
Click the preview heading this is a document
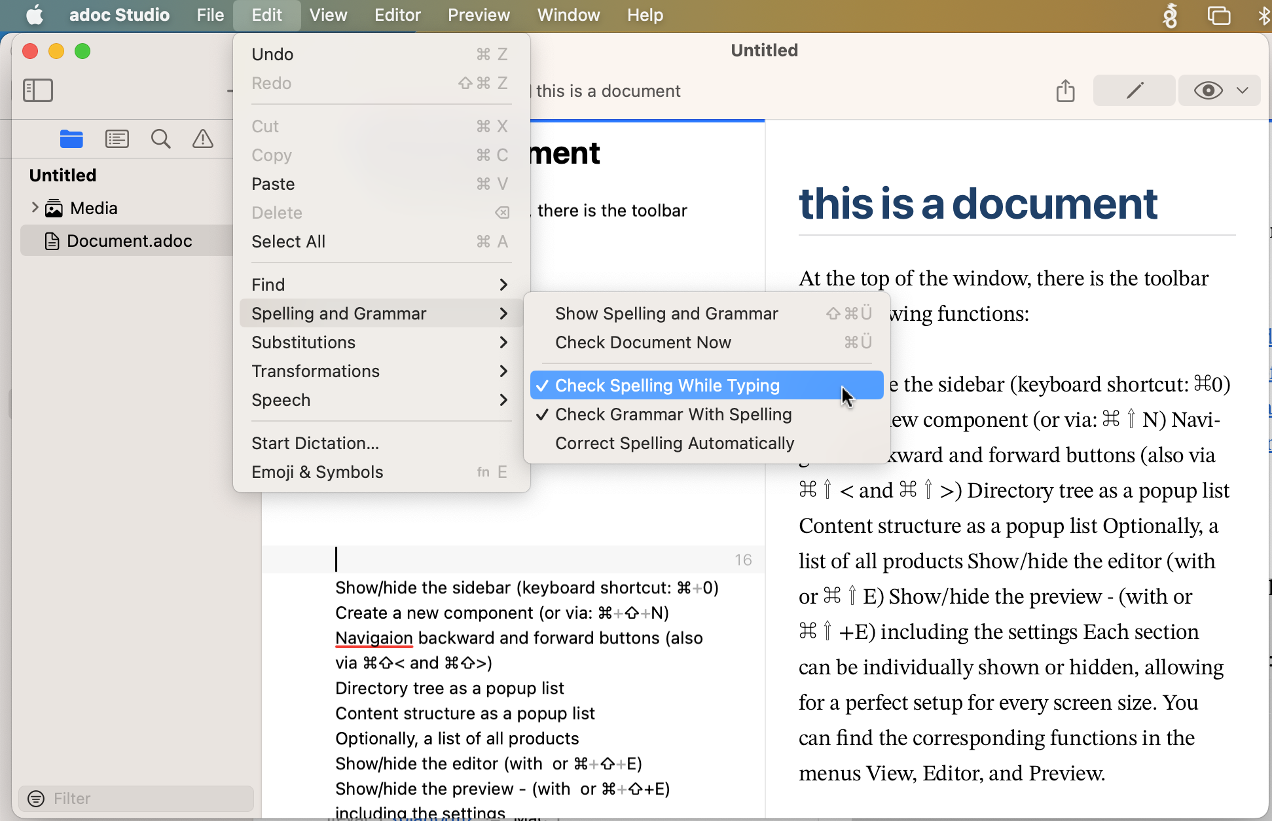click(x=978, y=204)
